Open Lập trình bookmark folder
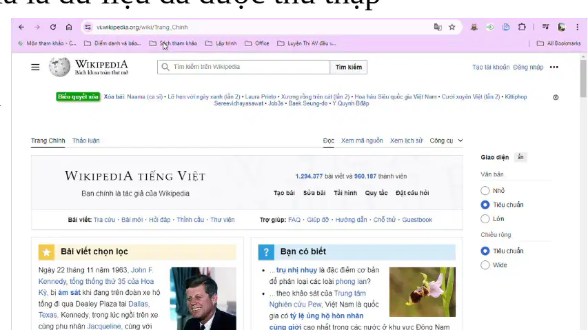Screen dimensions: 588x330 point(221,43)
